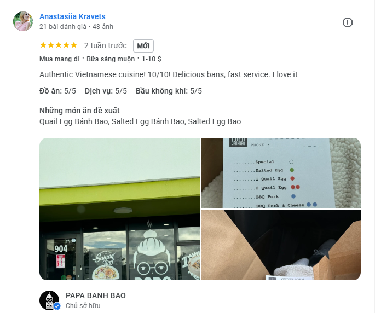
Task: Open the Anastasiia Kravets name link
Action: [72, 16]
